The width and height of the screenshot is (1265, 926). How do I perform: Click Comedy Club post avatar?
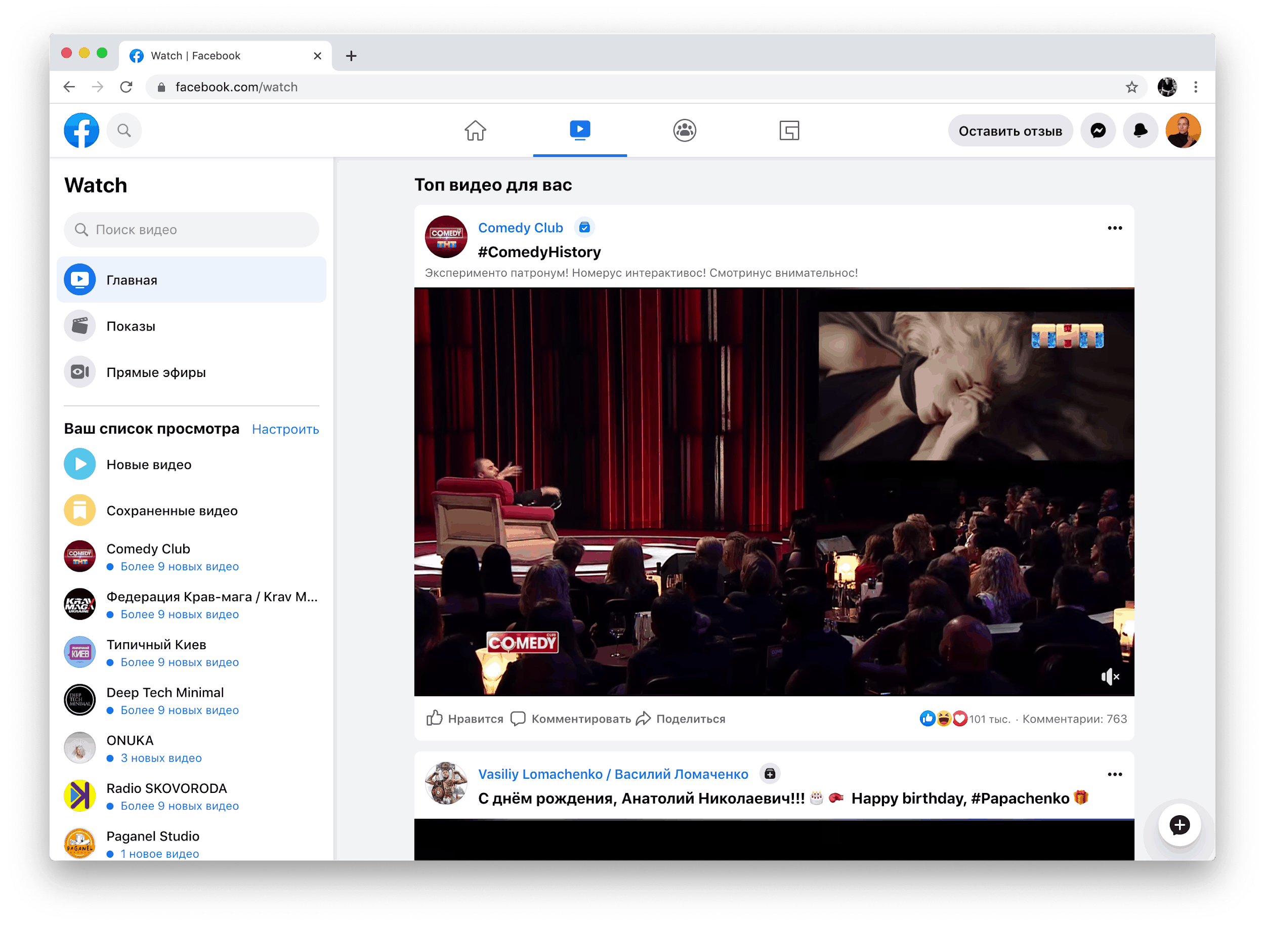coord(446,237)
